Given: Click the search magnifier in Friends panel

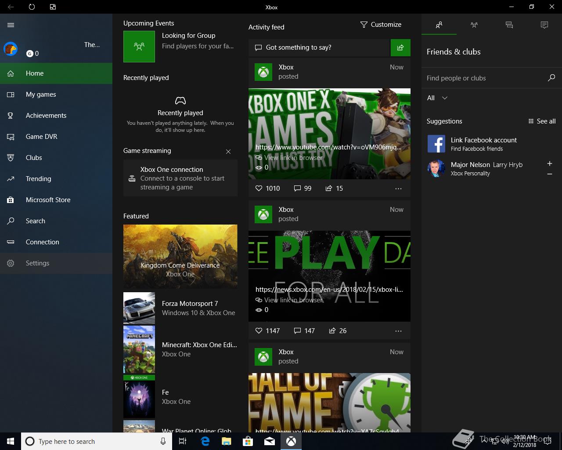Looking at the screenshot, I should pos(551,78).
